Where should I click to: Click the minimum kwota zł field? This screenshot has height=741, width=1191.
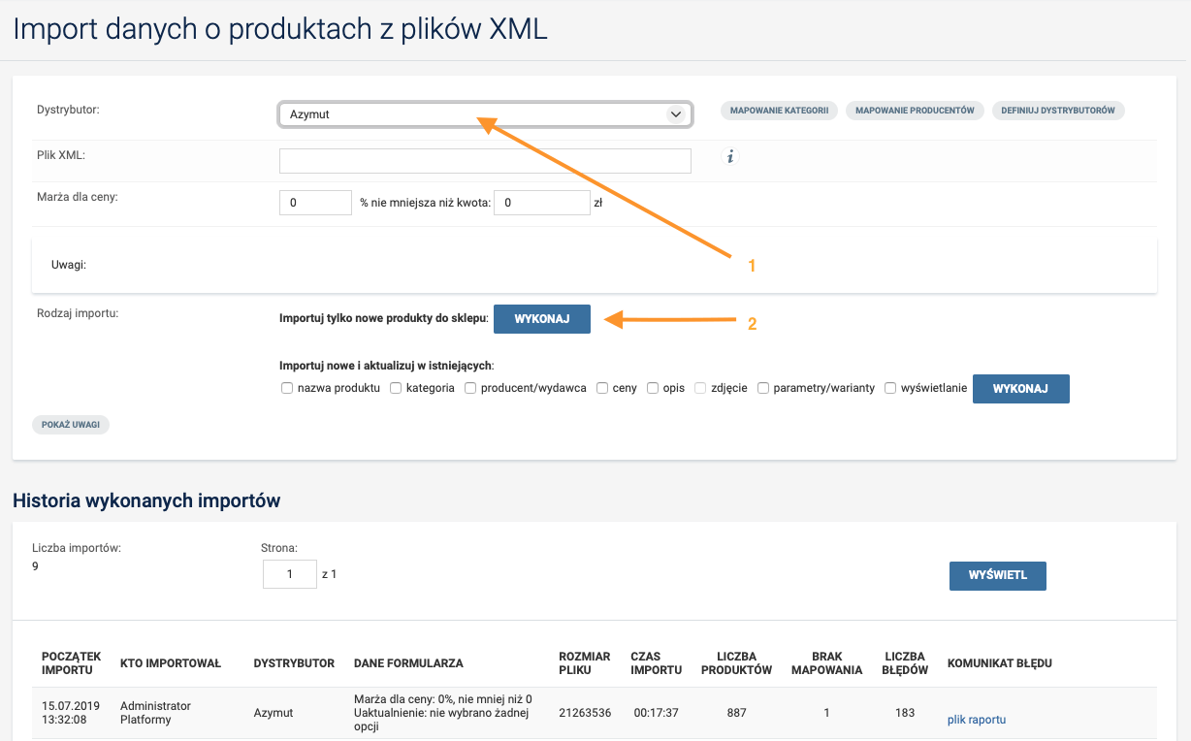click(x=541, y=203)
